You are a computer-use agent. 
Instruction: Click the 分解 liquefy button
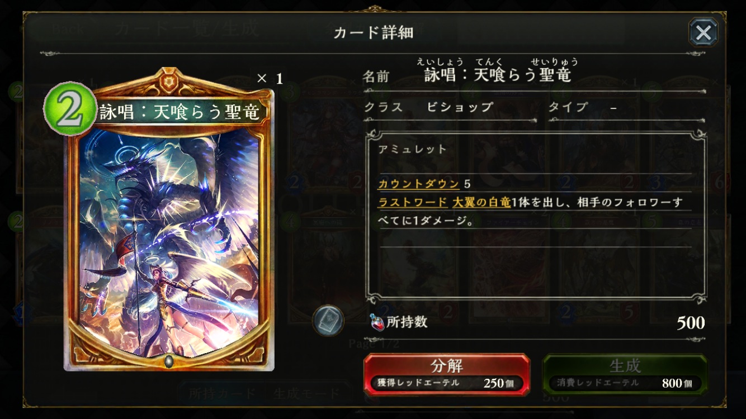tap(447, 374)
